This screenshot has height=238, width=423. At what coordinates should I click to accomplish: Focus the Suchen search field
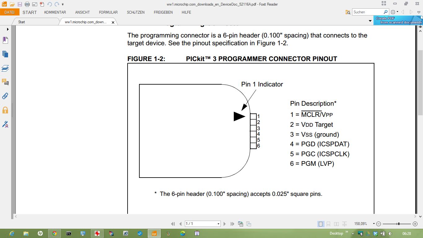[x=368, y=12]
